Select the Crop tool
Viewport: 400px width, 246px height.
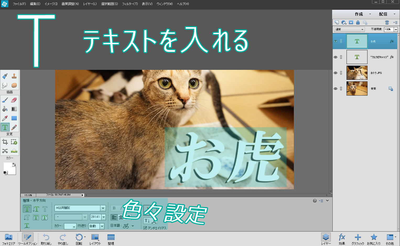[x=5, y=142]
